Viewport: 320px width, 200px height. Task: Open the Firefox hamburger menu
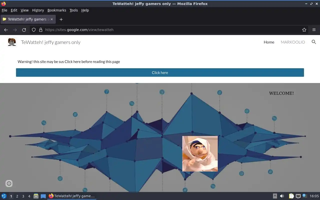[x=314, y=30]
